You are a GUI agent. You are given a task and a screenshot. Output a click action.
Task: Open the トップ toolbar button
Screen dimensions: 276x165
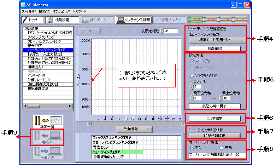tap(33, 20)
